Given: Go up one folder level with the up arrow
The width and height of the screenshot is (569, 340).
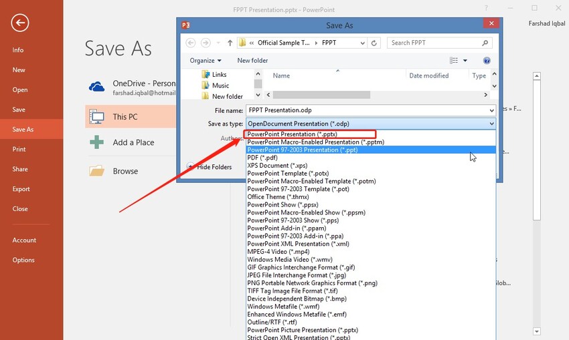Looking at the screenshot, I should tap(230, 43).
